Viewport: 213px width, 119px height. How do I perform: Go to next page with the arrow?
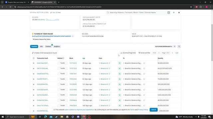point(172,53)
